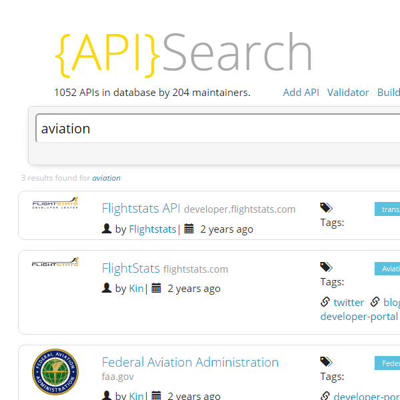
Task: Click developer.flightstats.com text
Action: tap(239, 209)
